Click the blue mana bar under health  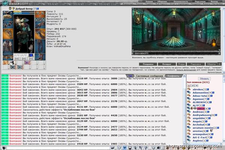pyautogui.click(x=24, y=13)
